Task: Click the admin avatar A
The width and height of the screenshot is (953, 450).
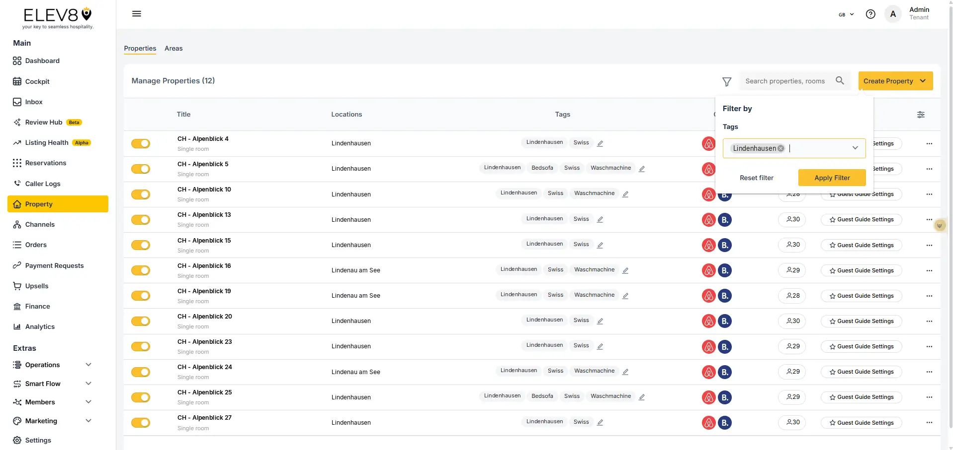Action: click(893, 14)
